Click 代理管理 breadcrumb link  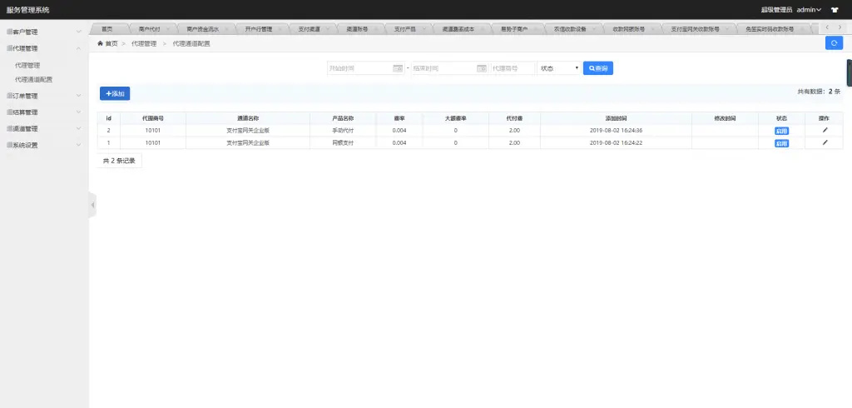click(144, 43)
